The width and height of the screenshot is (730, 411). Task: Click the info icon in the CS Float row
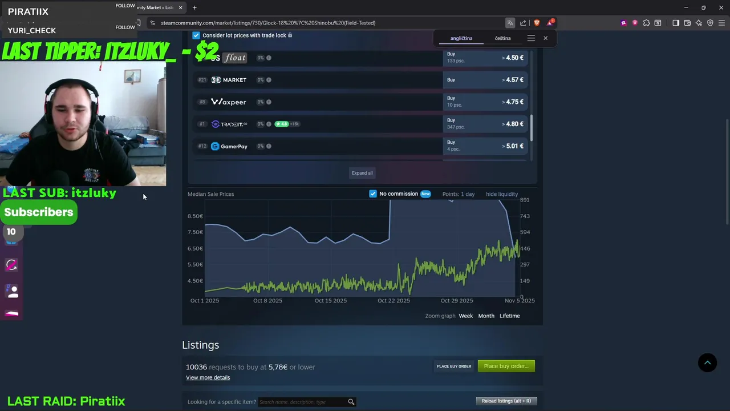point(269,58)
